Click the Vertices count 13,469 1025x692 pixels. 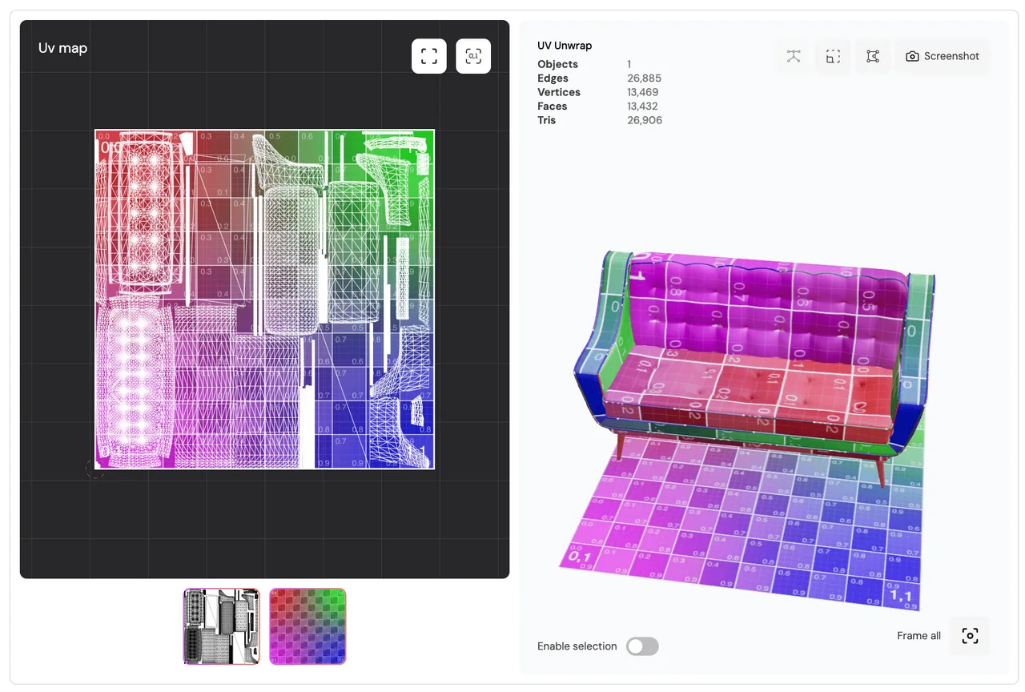pos(644,92)
